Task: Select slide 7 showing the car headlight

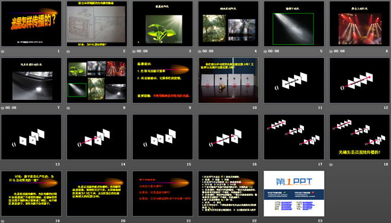Action: tap(31, 80)
